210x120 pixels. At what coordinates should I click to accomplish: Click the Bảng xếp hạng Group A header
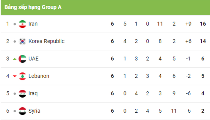(x=33, y=7)
